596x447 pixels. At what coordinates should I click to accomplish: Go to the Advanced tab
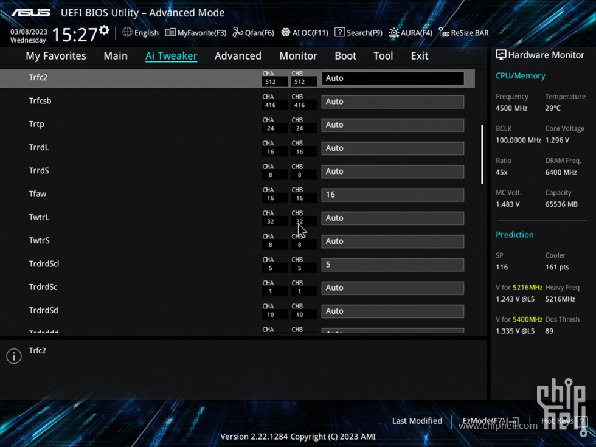click(238, 56)
